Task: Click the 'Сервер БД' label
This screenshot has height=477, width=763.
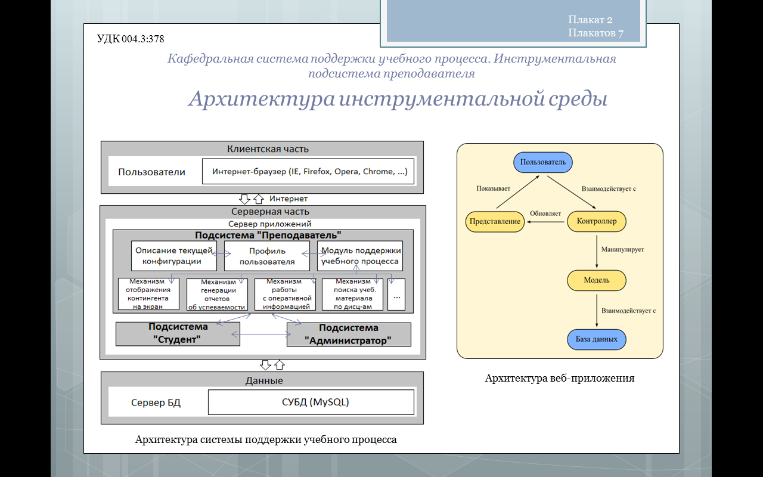Action: (x=156, y=402)
